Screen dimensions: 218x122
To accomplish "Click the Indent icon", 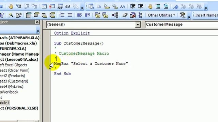I will coord(133,6).
